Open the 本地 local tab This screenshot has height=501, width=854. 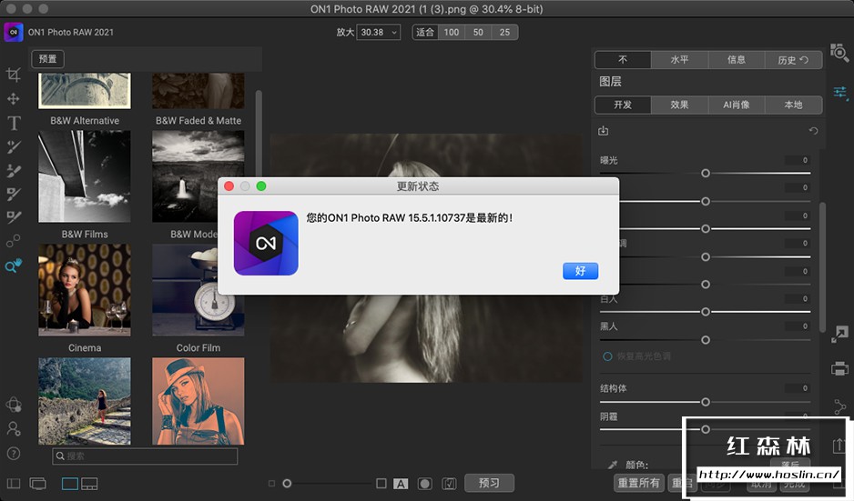(x=793, y=105)
